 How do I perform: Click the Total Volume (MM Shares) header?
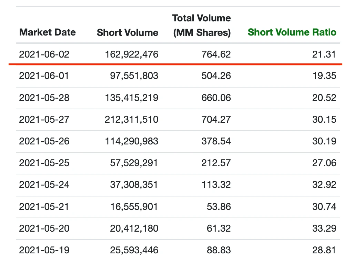(202, 25)
